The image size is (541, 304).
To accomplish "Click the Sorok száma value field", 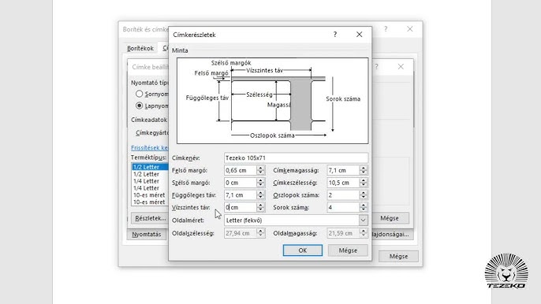I will pyautogui.click(x=343, y=207).
